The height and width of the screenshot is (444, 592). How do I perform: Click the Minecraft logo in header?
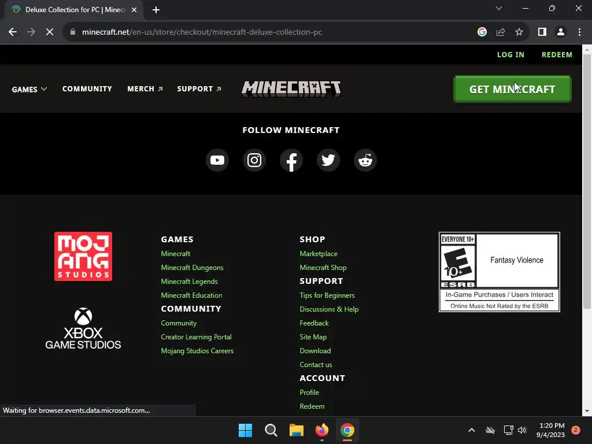click(291, 89)
